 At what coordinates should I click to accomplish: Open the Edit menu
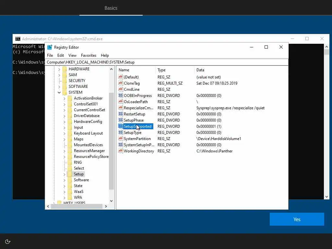click(x=61, y=55)
